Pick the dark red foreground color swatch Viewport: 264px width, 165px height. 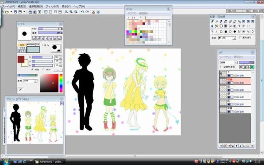[x=21, y=59]
